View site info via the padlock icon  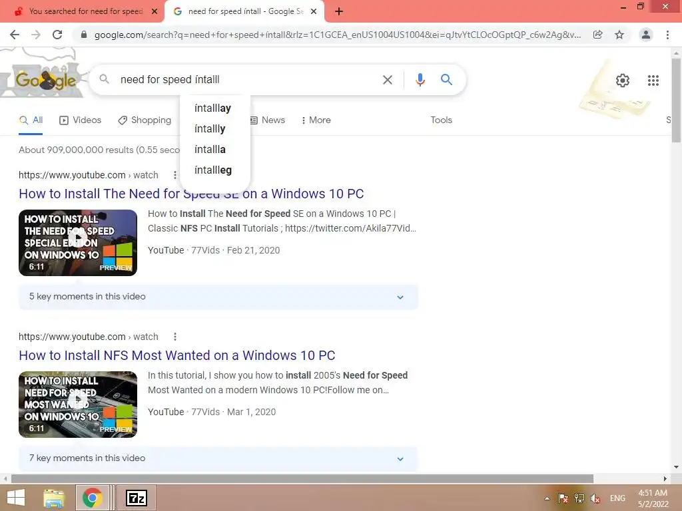point(84,35)
